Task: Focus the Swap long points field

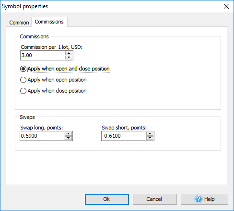Action: tap(42, 136)
